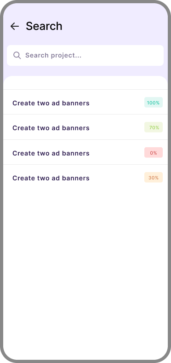The height and width of the screenshot is (363, 171).
Task: Click the orange 30% progress badge
Action: [154, 177]
